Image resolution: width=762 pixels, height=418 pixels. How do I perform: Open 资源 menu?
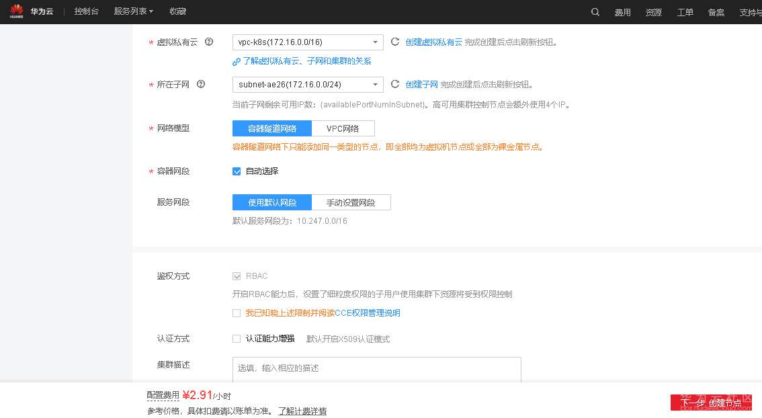click(x=654, y=12)
